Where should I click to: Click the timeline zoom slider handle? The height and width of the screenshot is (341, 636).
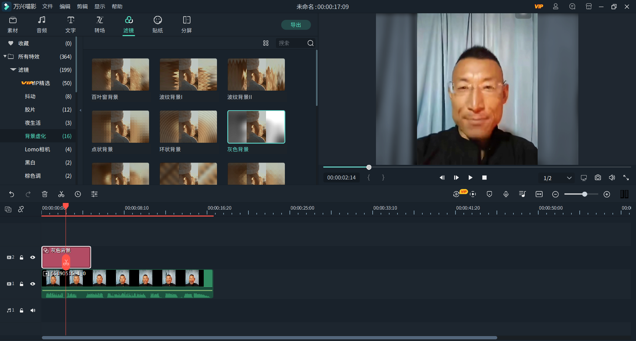[585, 194]
